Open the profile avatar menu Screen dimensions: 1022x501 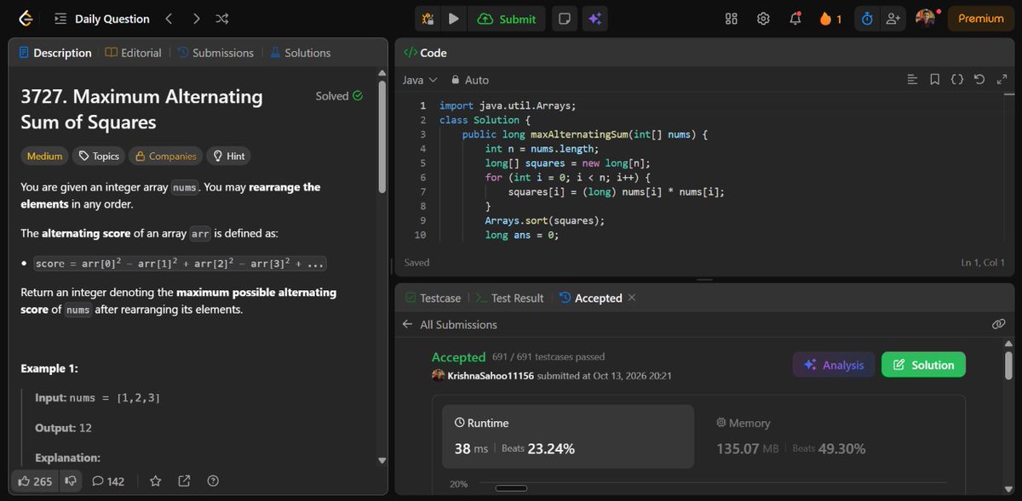pos(926,19)
